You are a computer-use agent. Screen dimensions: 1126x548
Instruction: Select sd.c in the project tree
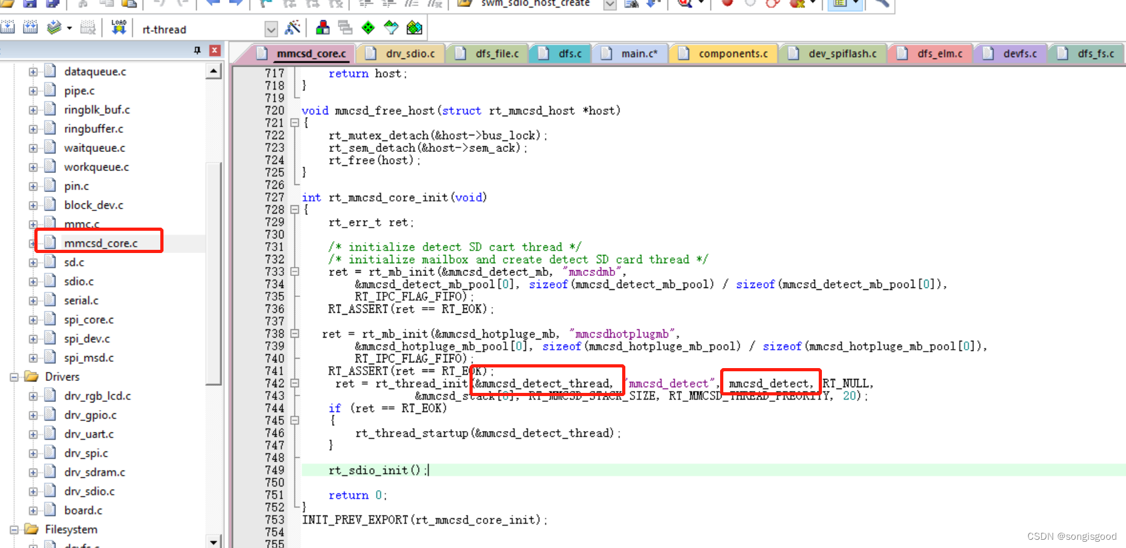point(74,263)
